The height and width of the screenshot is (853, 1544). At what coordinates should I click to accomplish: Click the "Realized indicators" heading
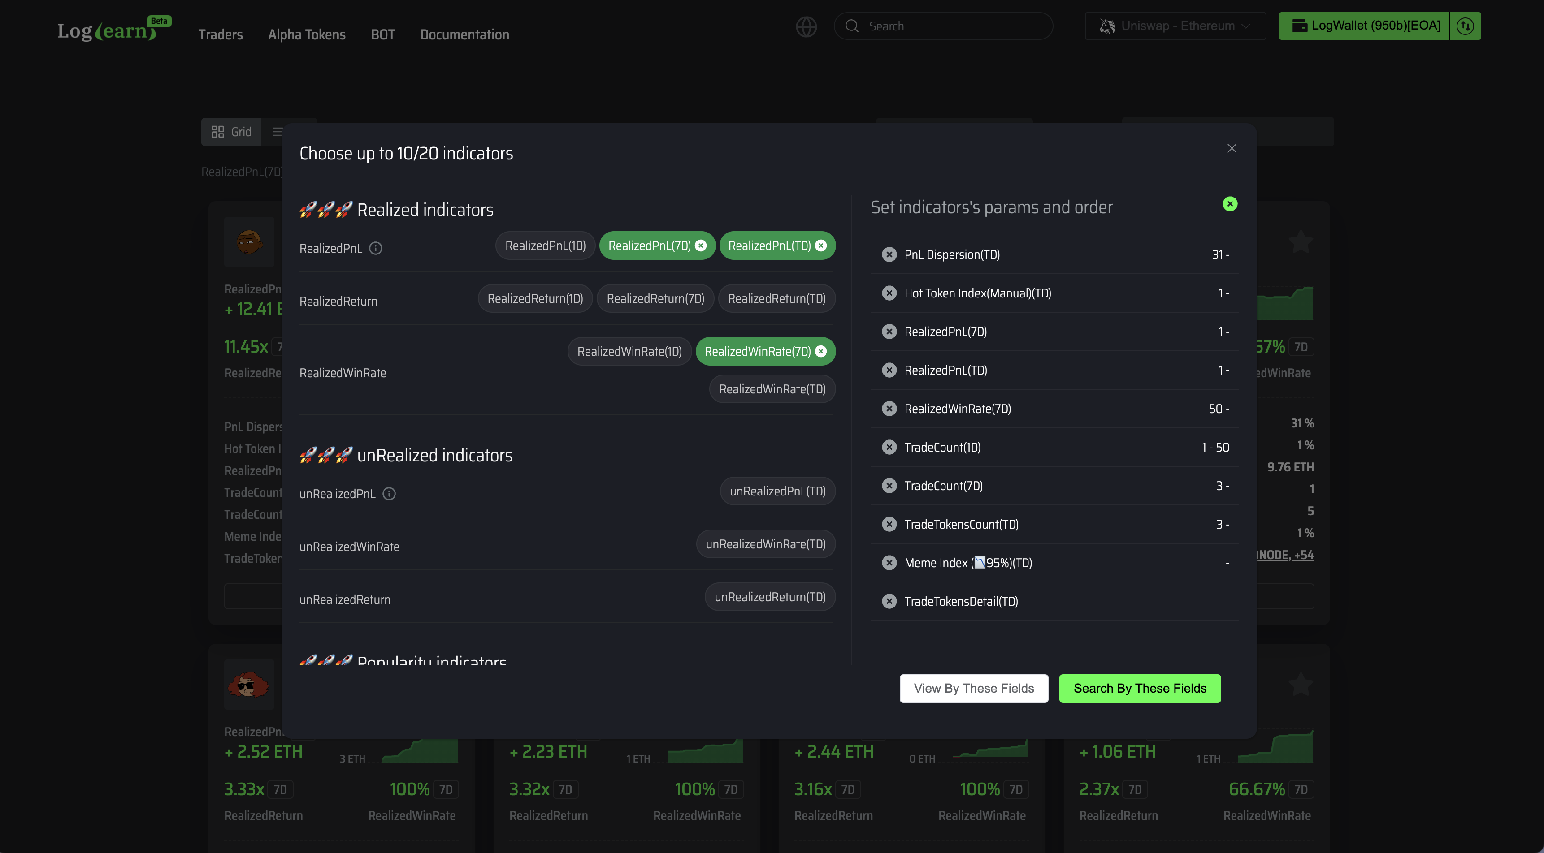click(x=425, y=210)
